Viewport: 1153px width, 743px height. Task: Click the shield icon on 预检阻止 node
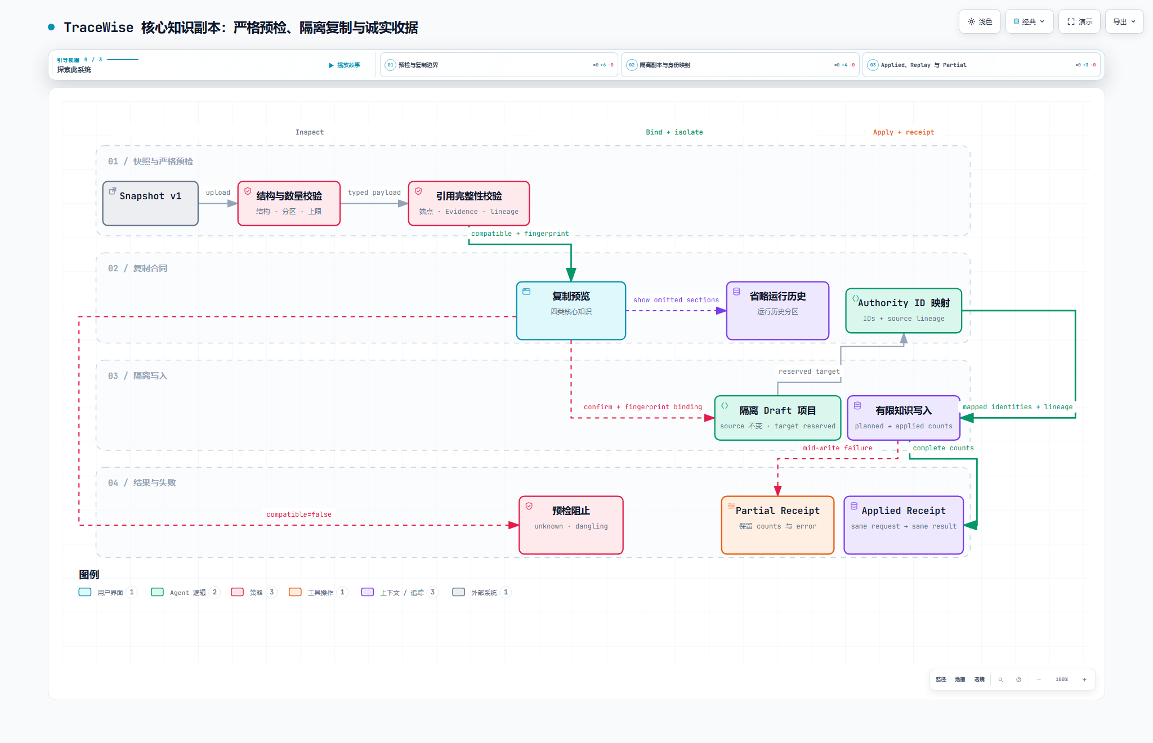(529, 506)
